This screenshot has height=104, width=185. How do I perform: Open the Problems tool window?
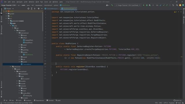(x=28, y=101)
